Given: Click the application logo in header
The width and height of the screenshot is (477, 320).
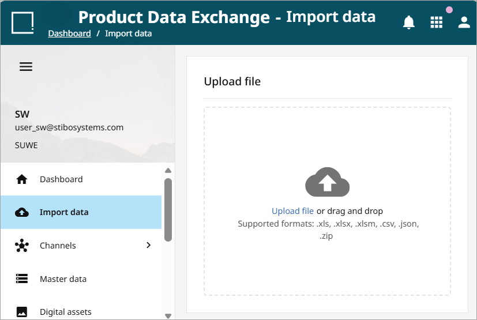Looking at the screenshot, I should 22,23.
